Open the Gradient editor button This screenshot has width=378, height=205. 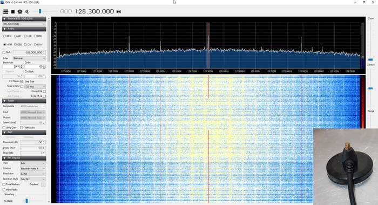pos(43,184)
